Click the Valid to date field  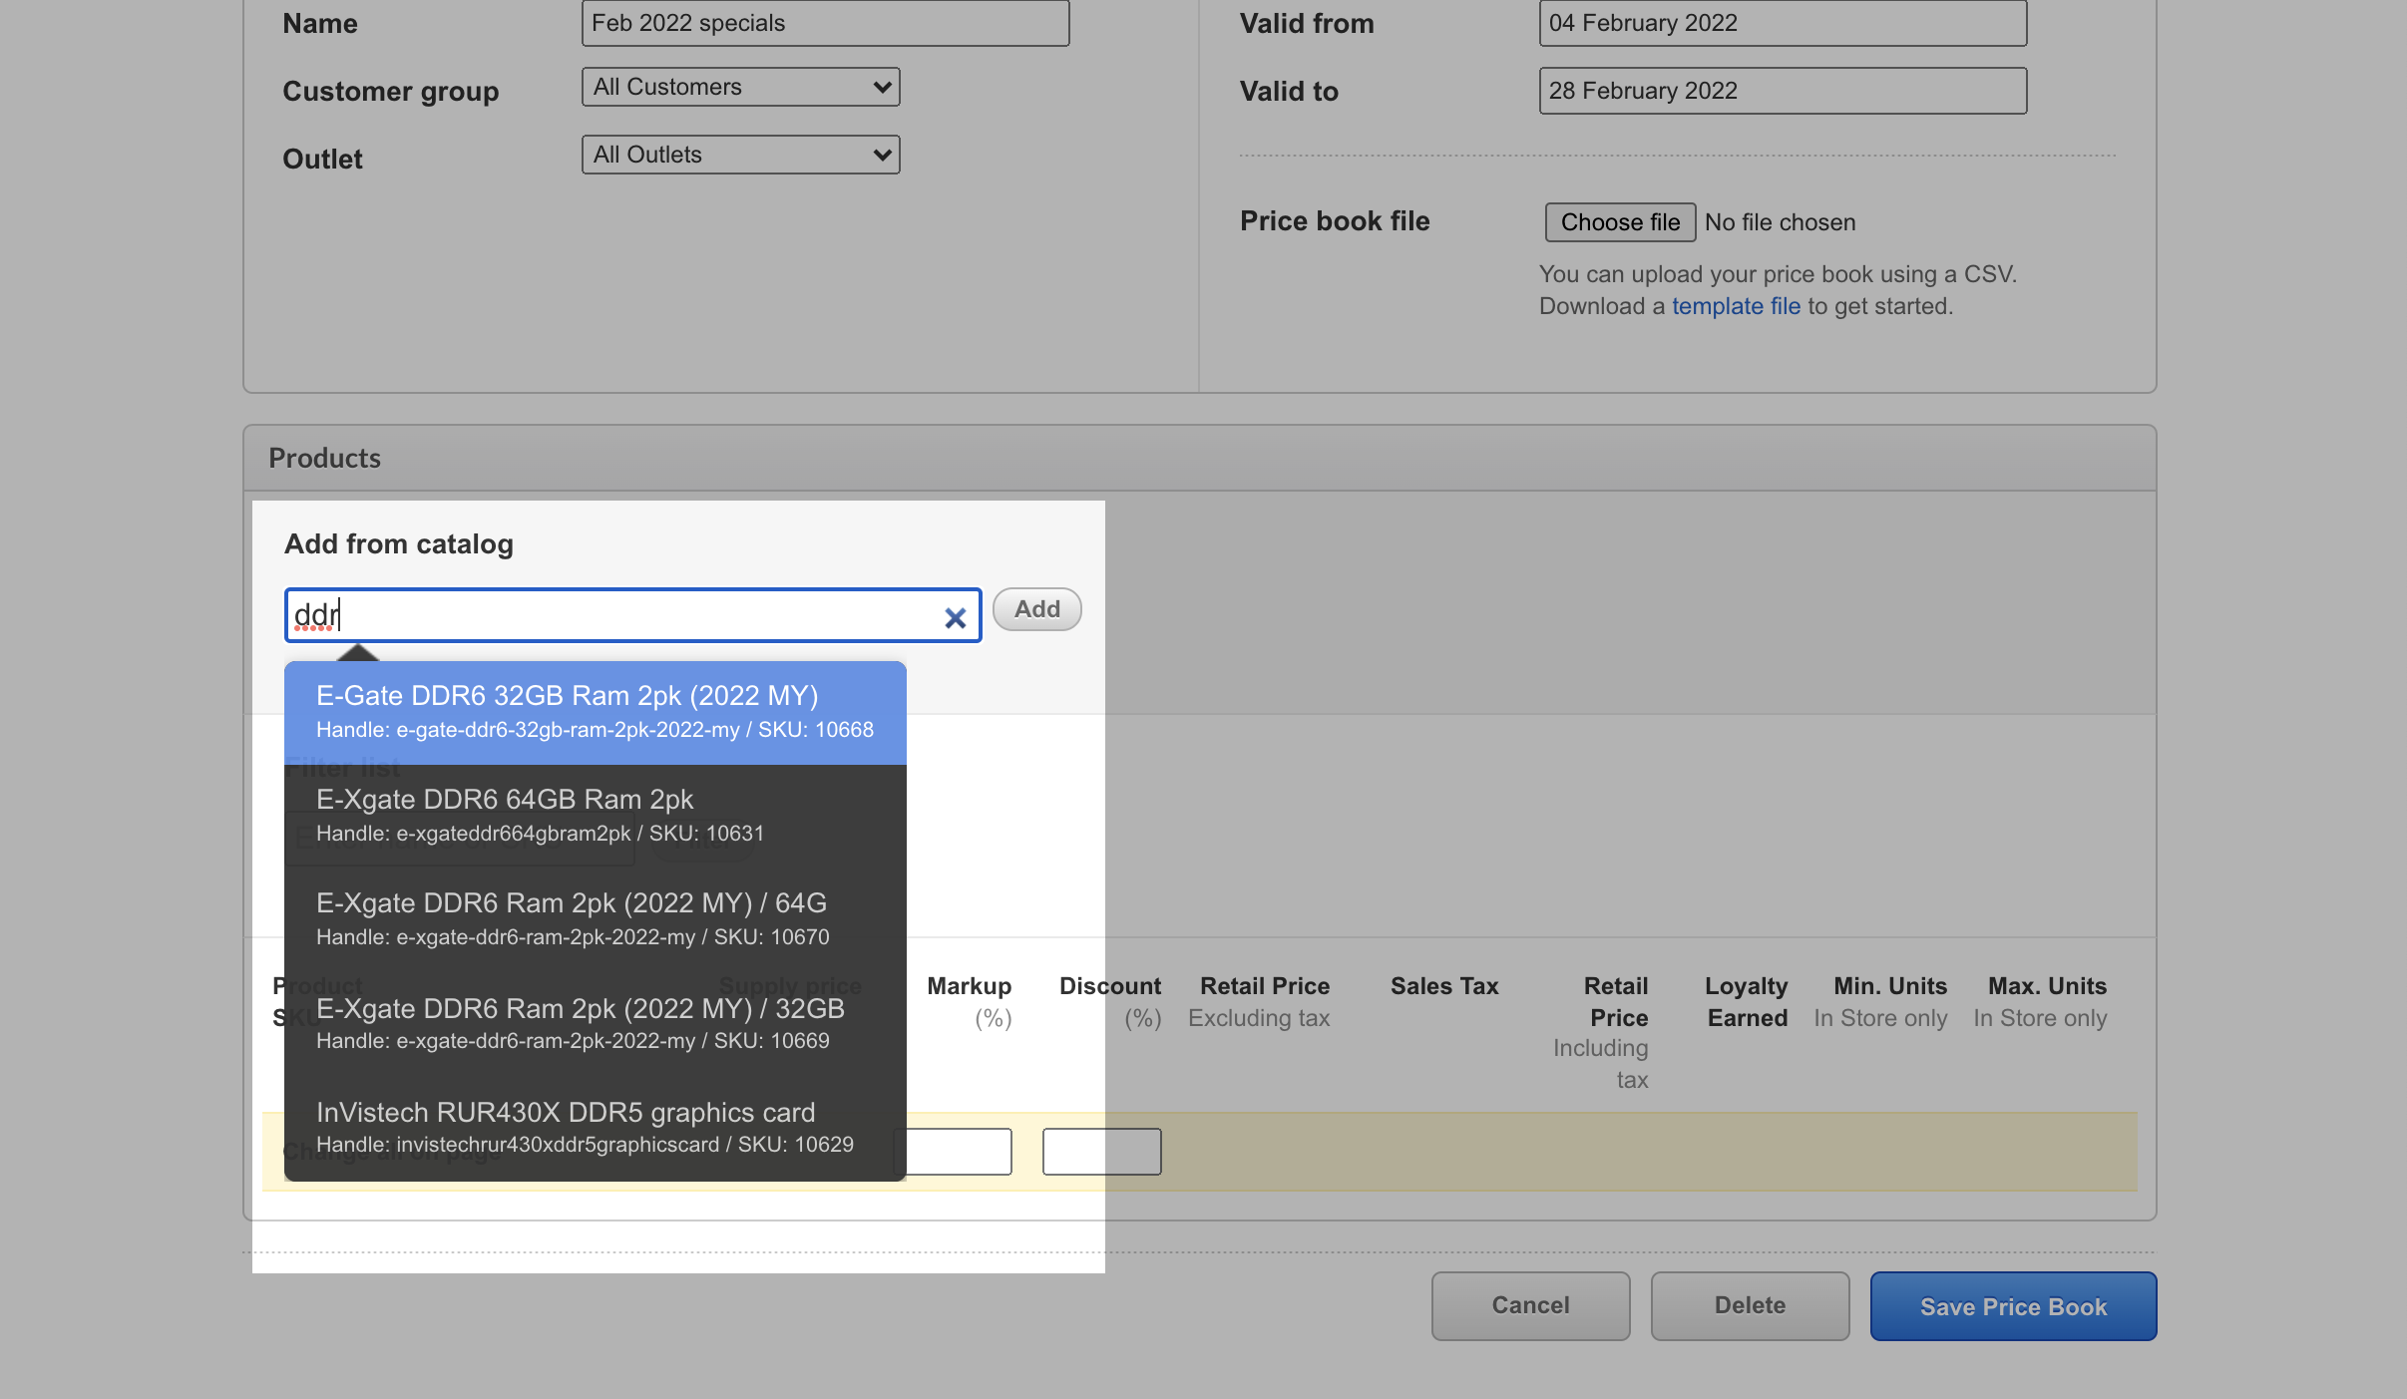[1782, 91]
